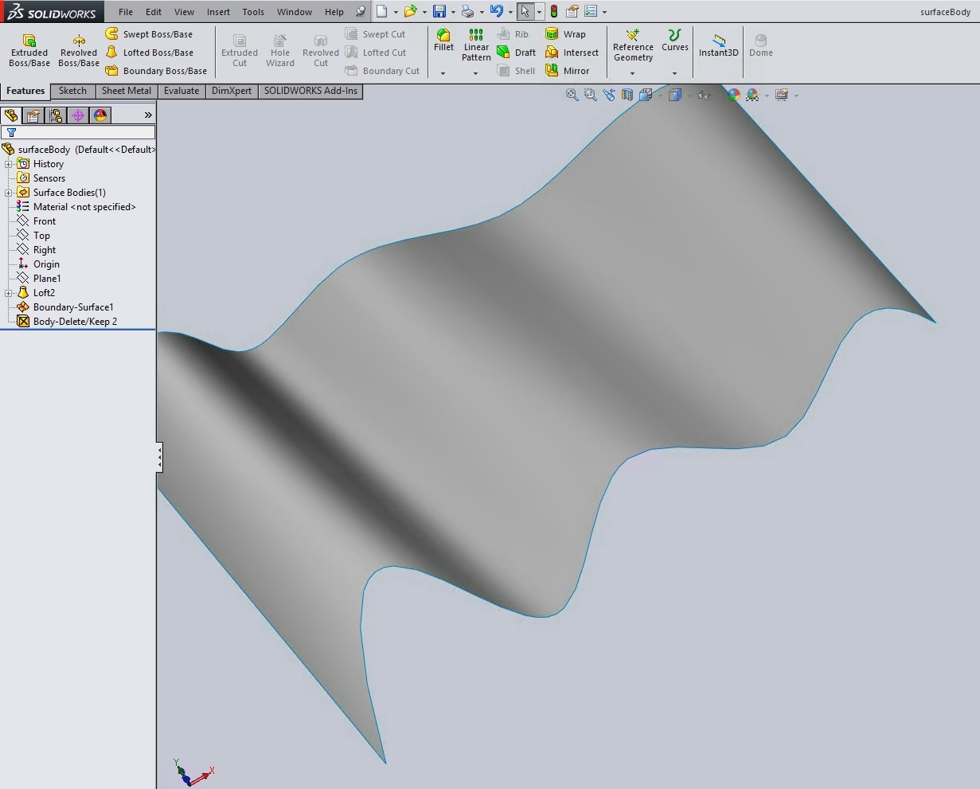Click the File Properties icon
Screen dimensions: 980x789
coord(572,11)
